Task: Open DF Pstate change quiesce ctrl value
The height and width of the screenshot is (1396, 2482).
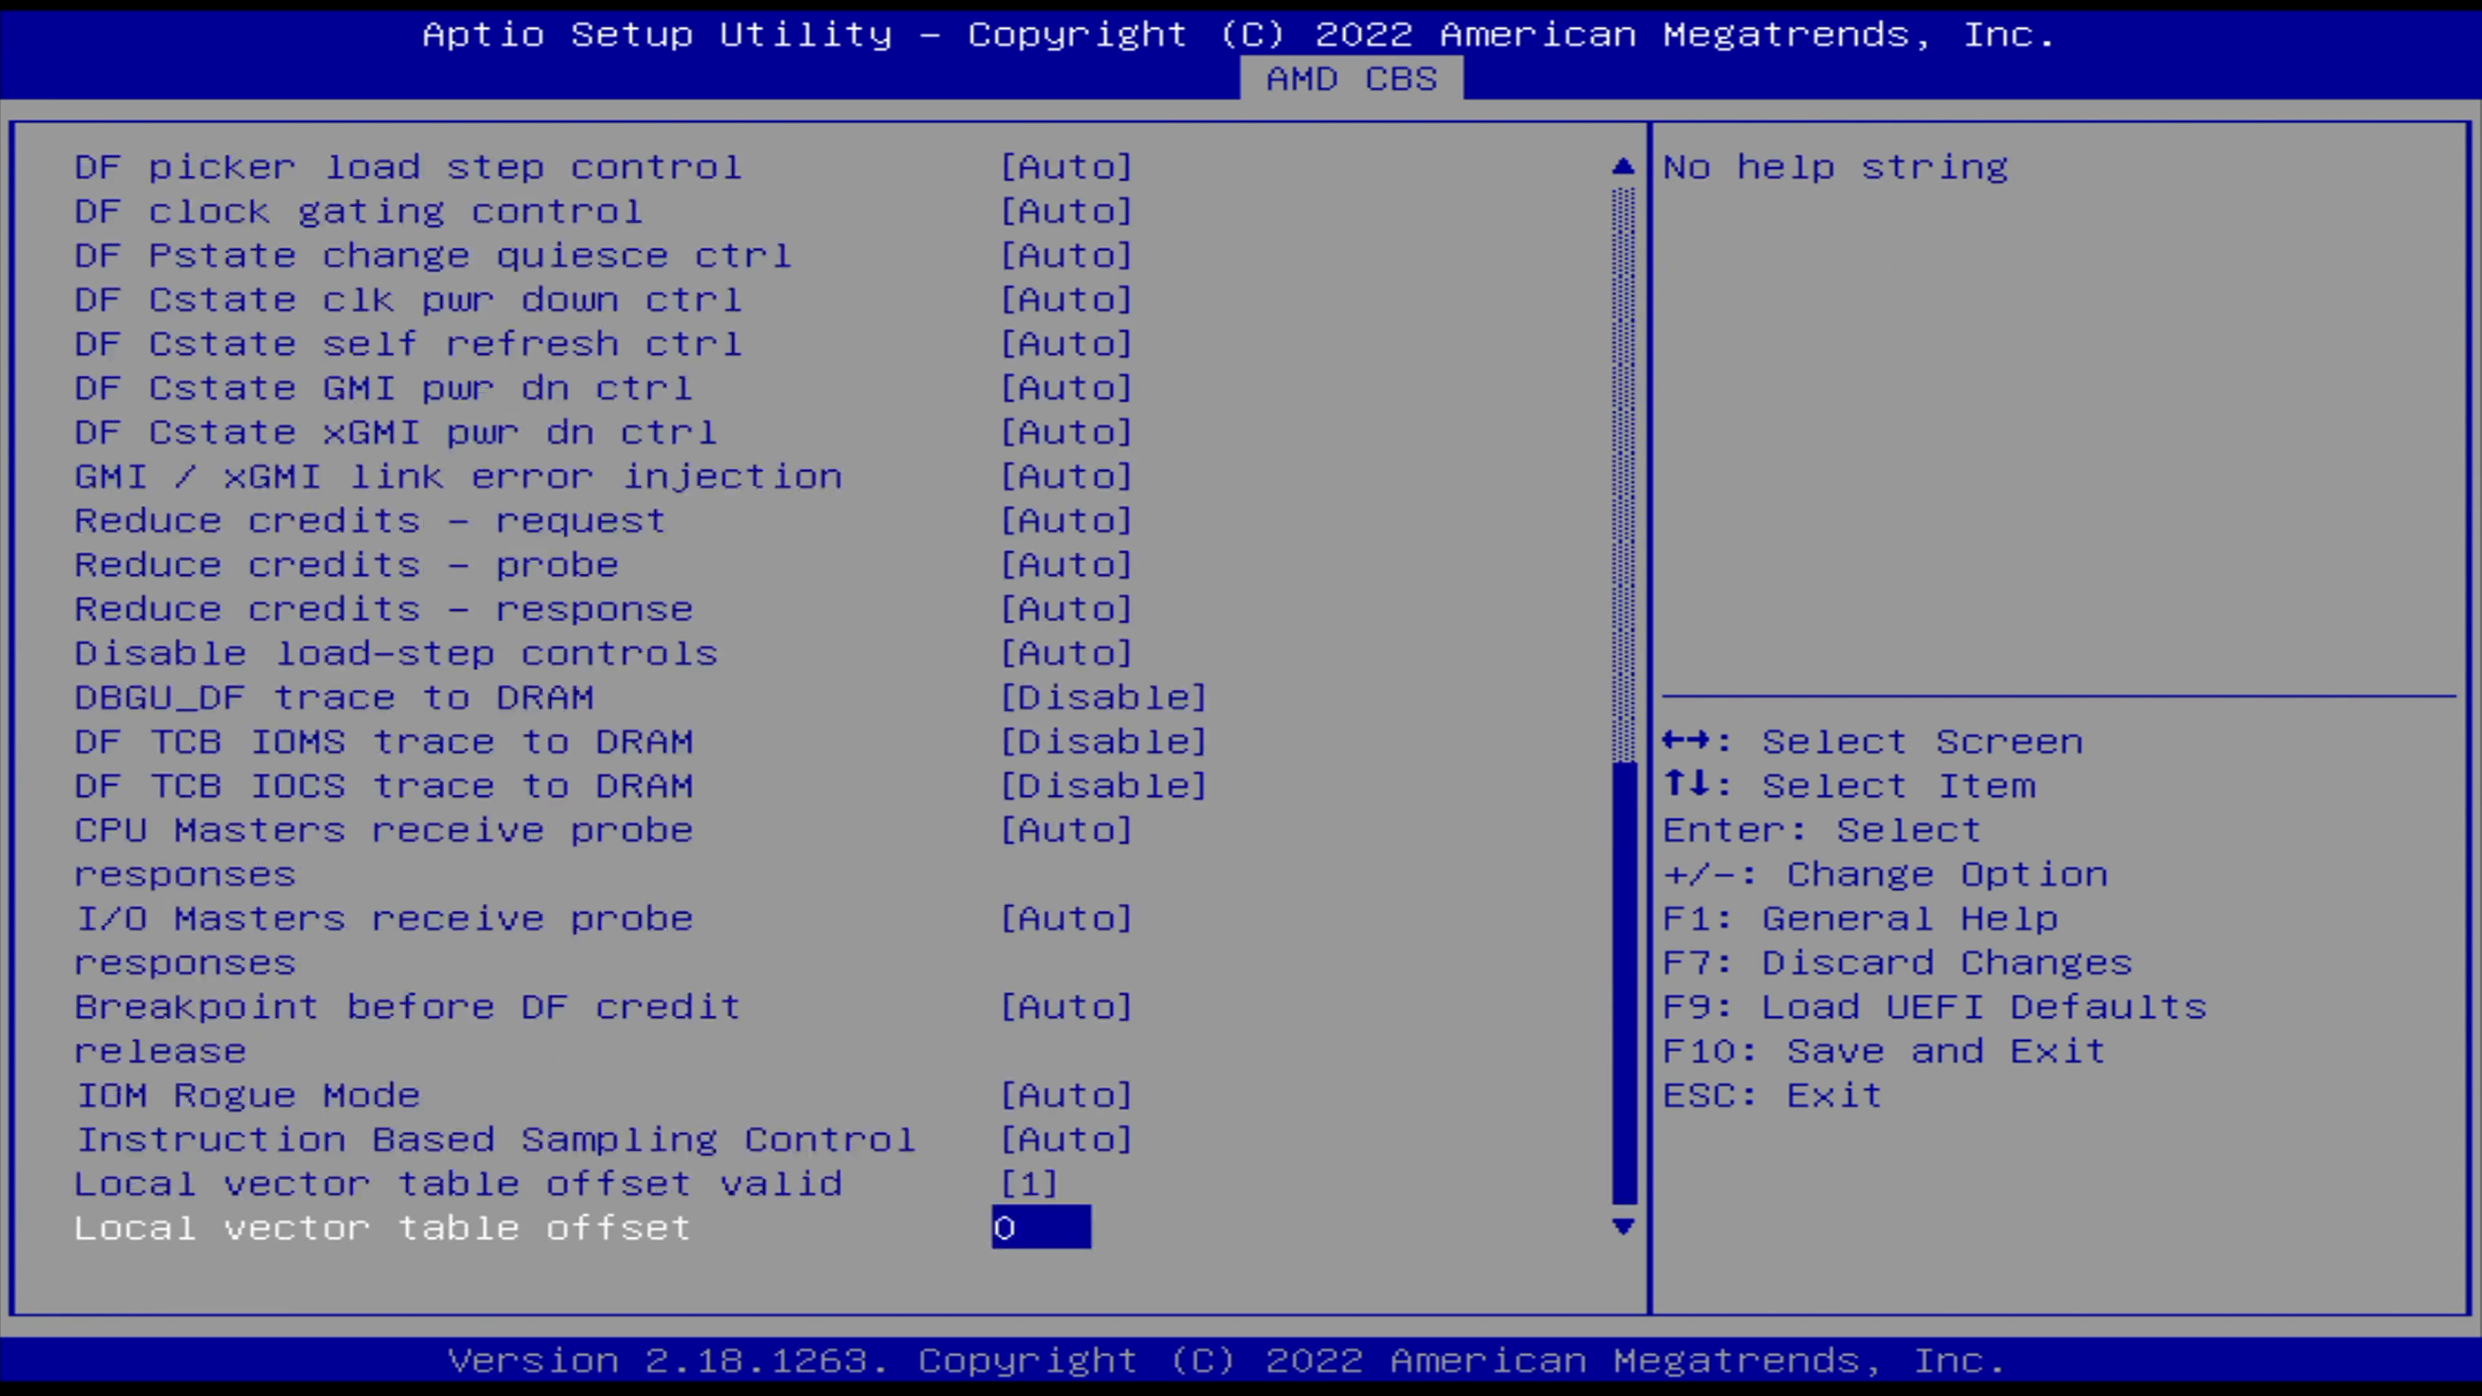Action: [x=1066, y=255]
